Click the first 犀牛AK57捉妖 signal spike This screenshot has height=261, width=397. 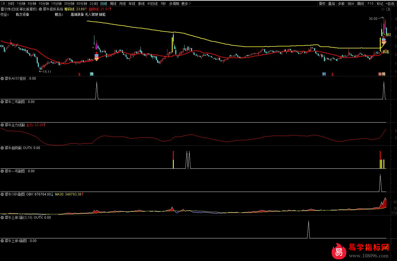[97, 90]
